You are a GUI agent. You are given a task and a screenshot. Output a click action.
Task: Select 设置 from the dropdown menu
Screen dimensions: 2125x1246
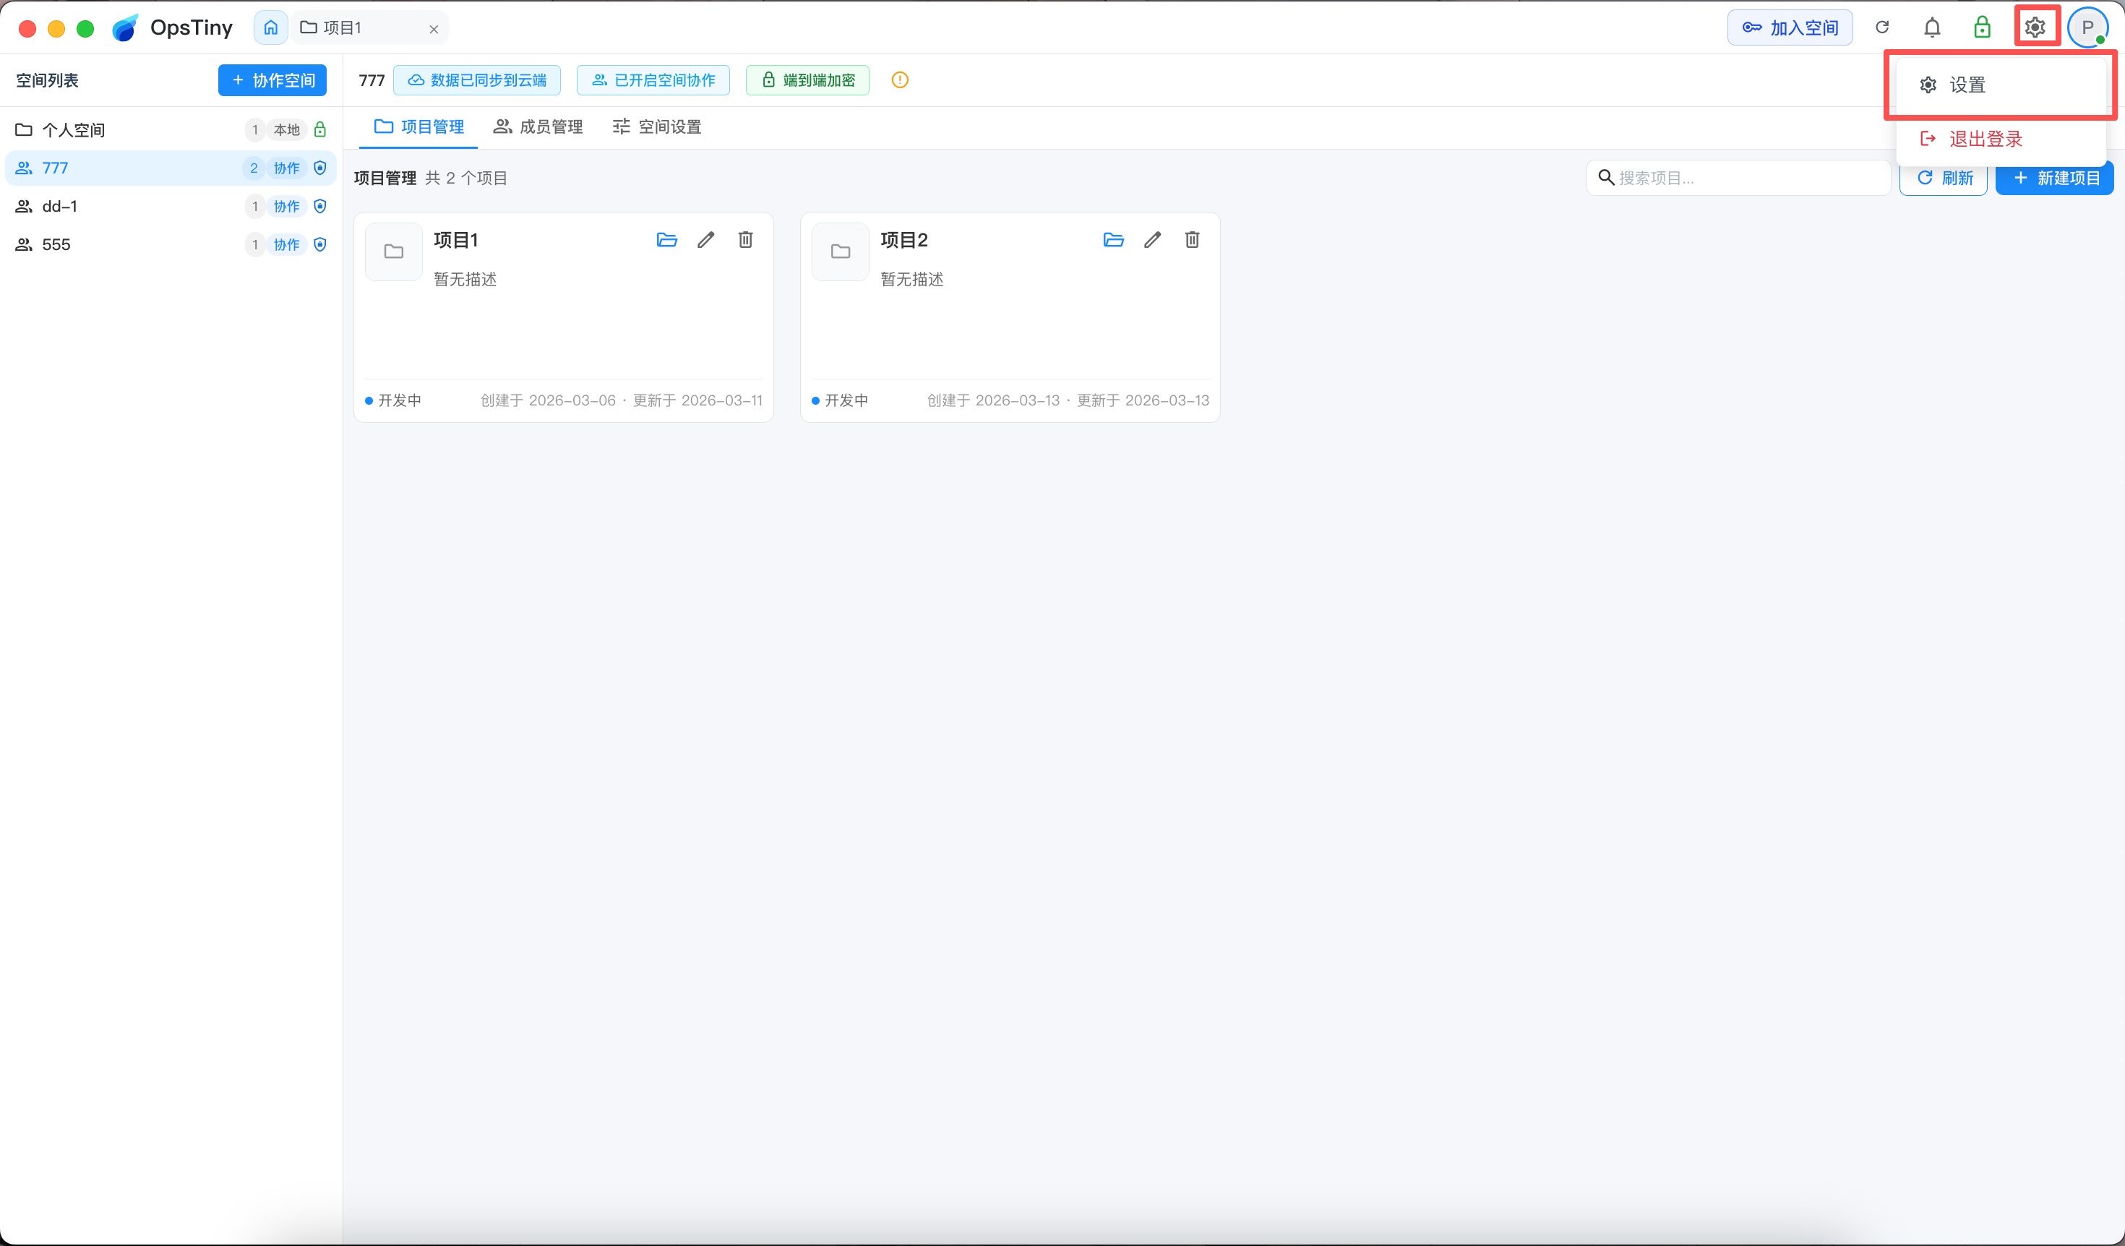click(2000, 85)
